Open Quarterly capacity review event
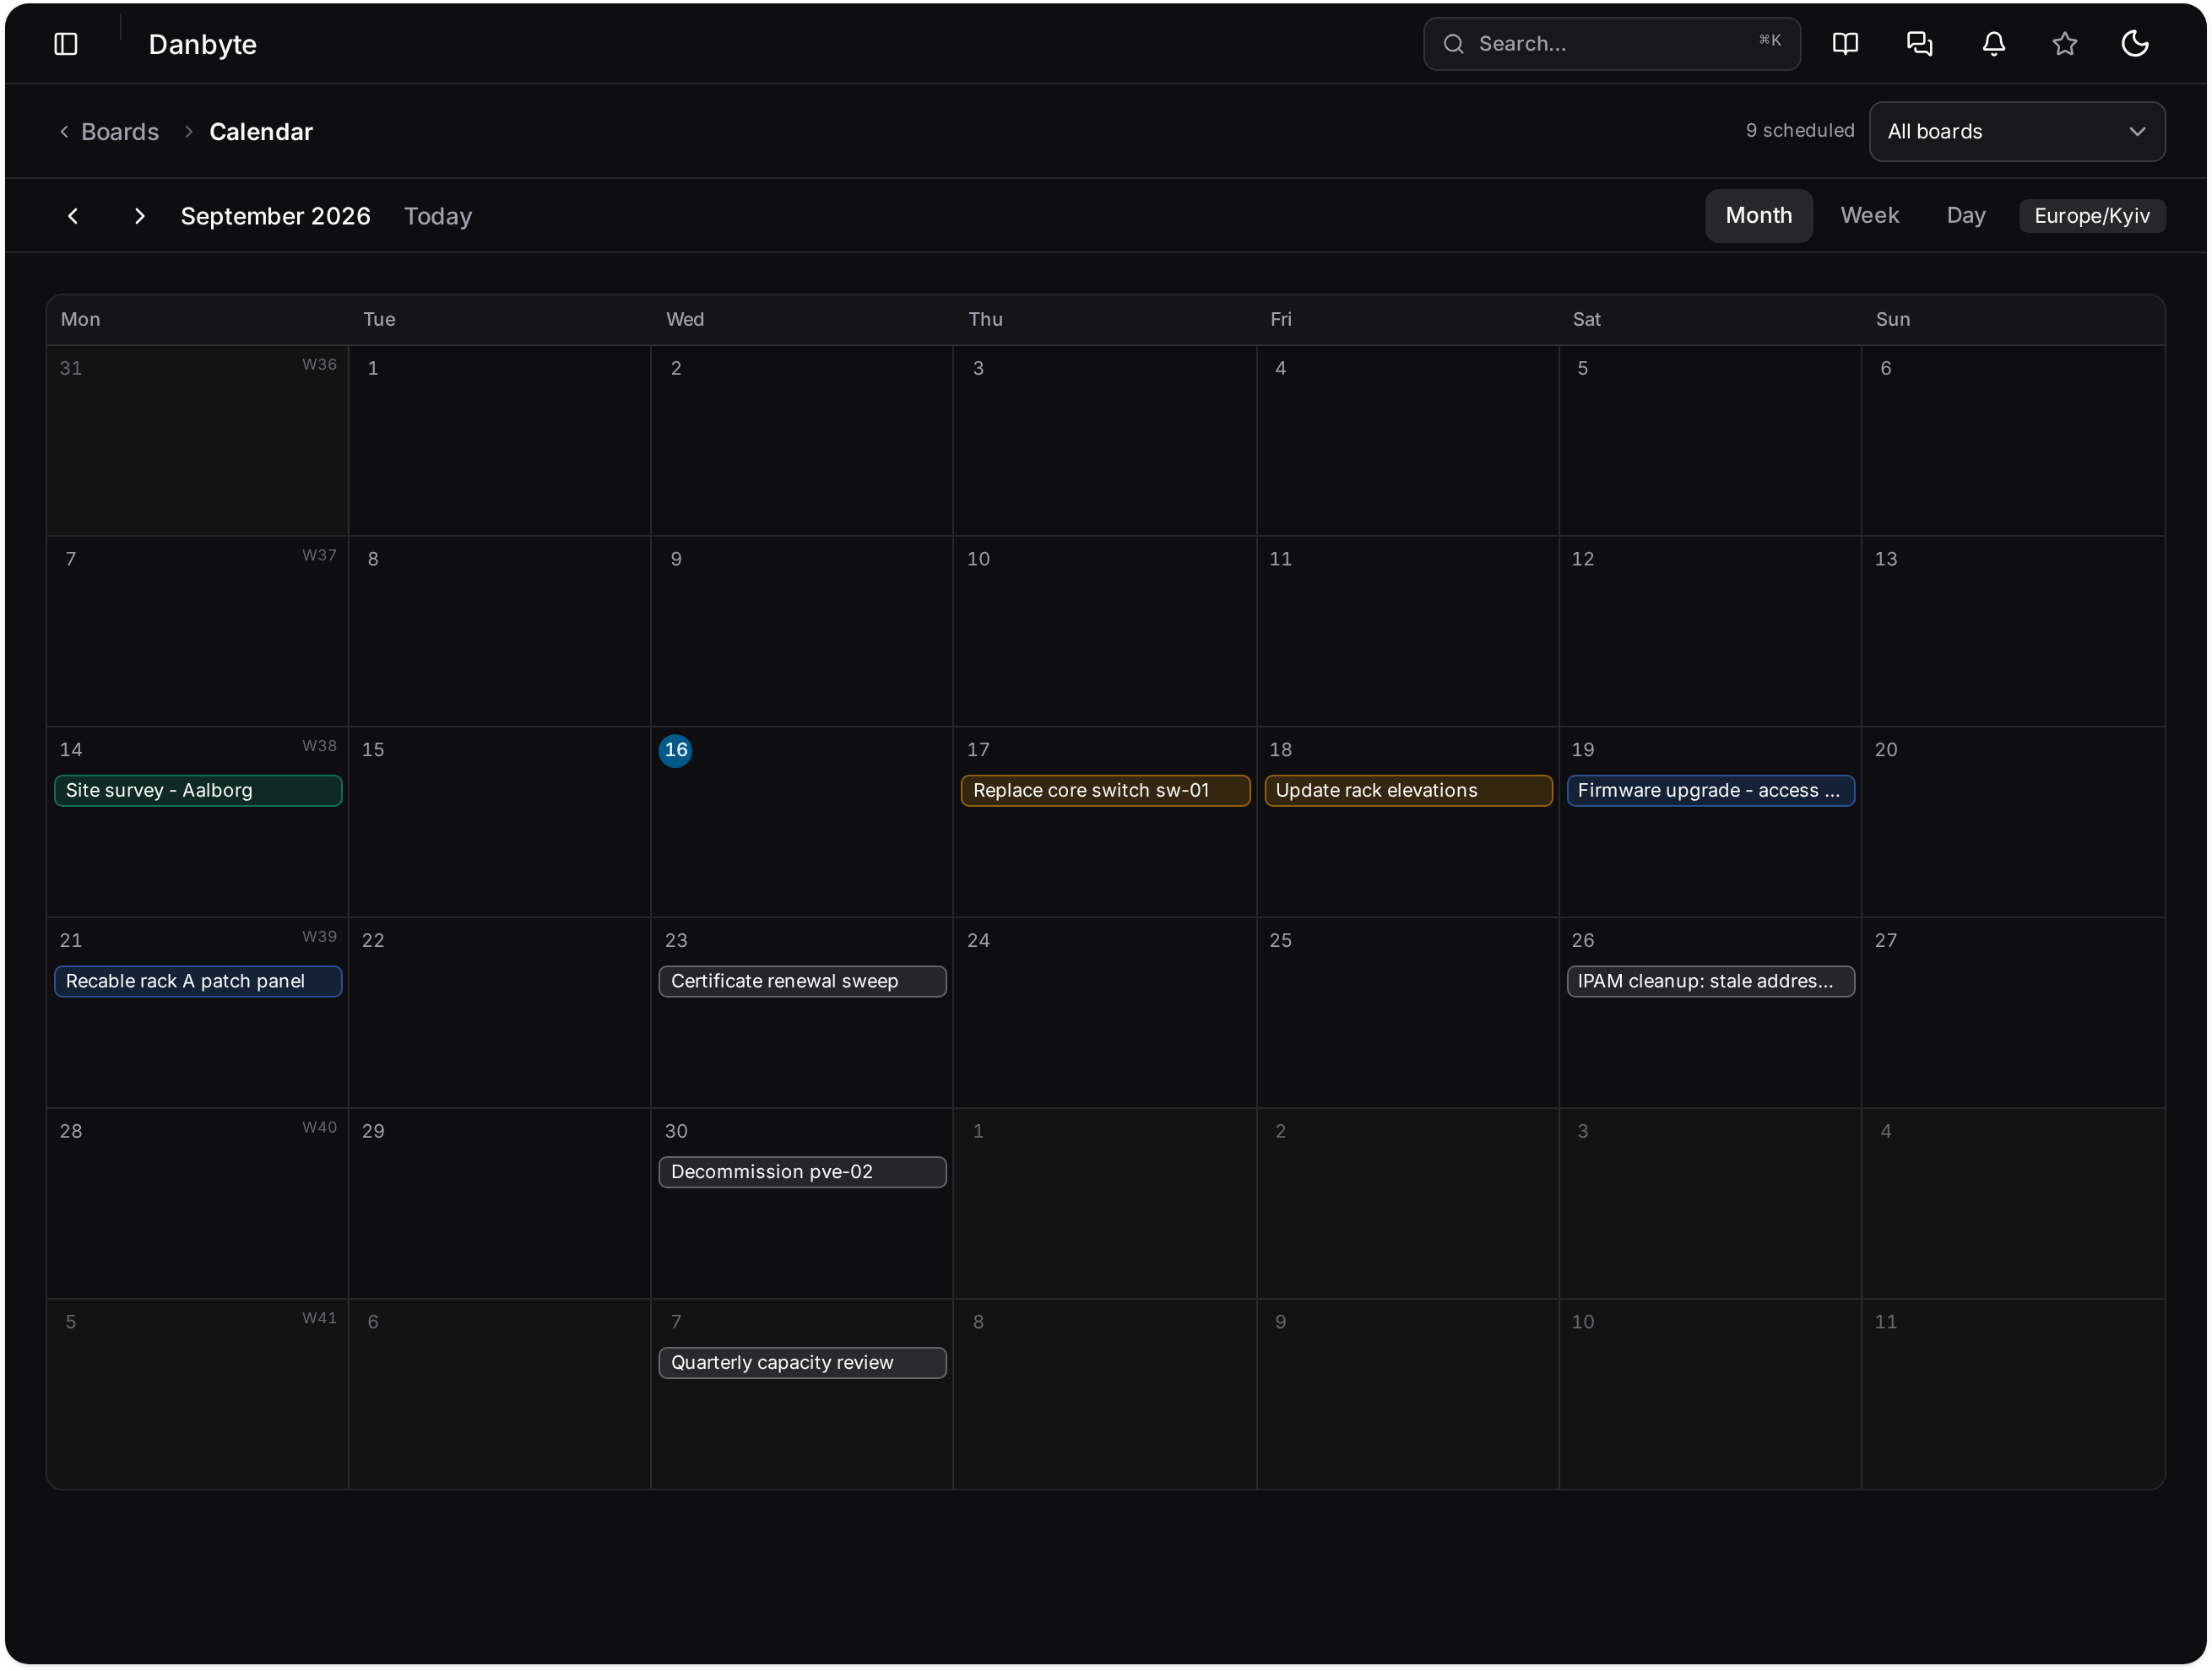2212x1671 pixels. click(802, 1362)
